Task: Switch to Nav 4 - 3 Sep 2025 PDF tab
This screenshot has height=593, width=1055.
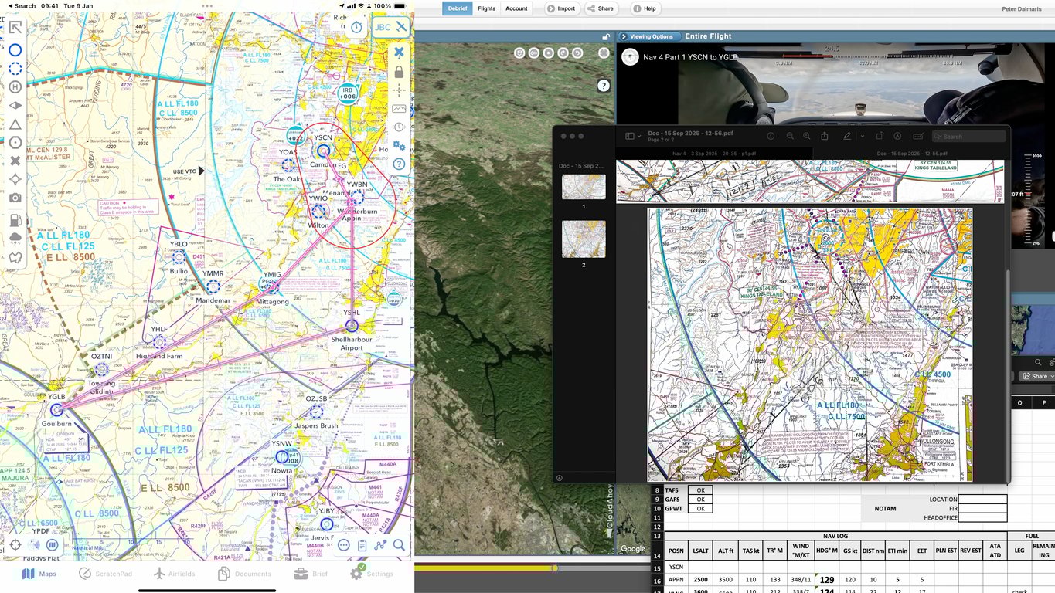Action: click(x=713, y=154)
